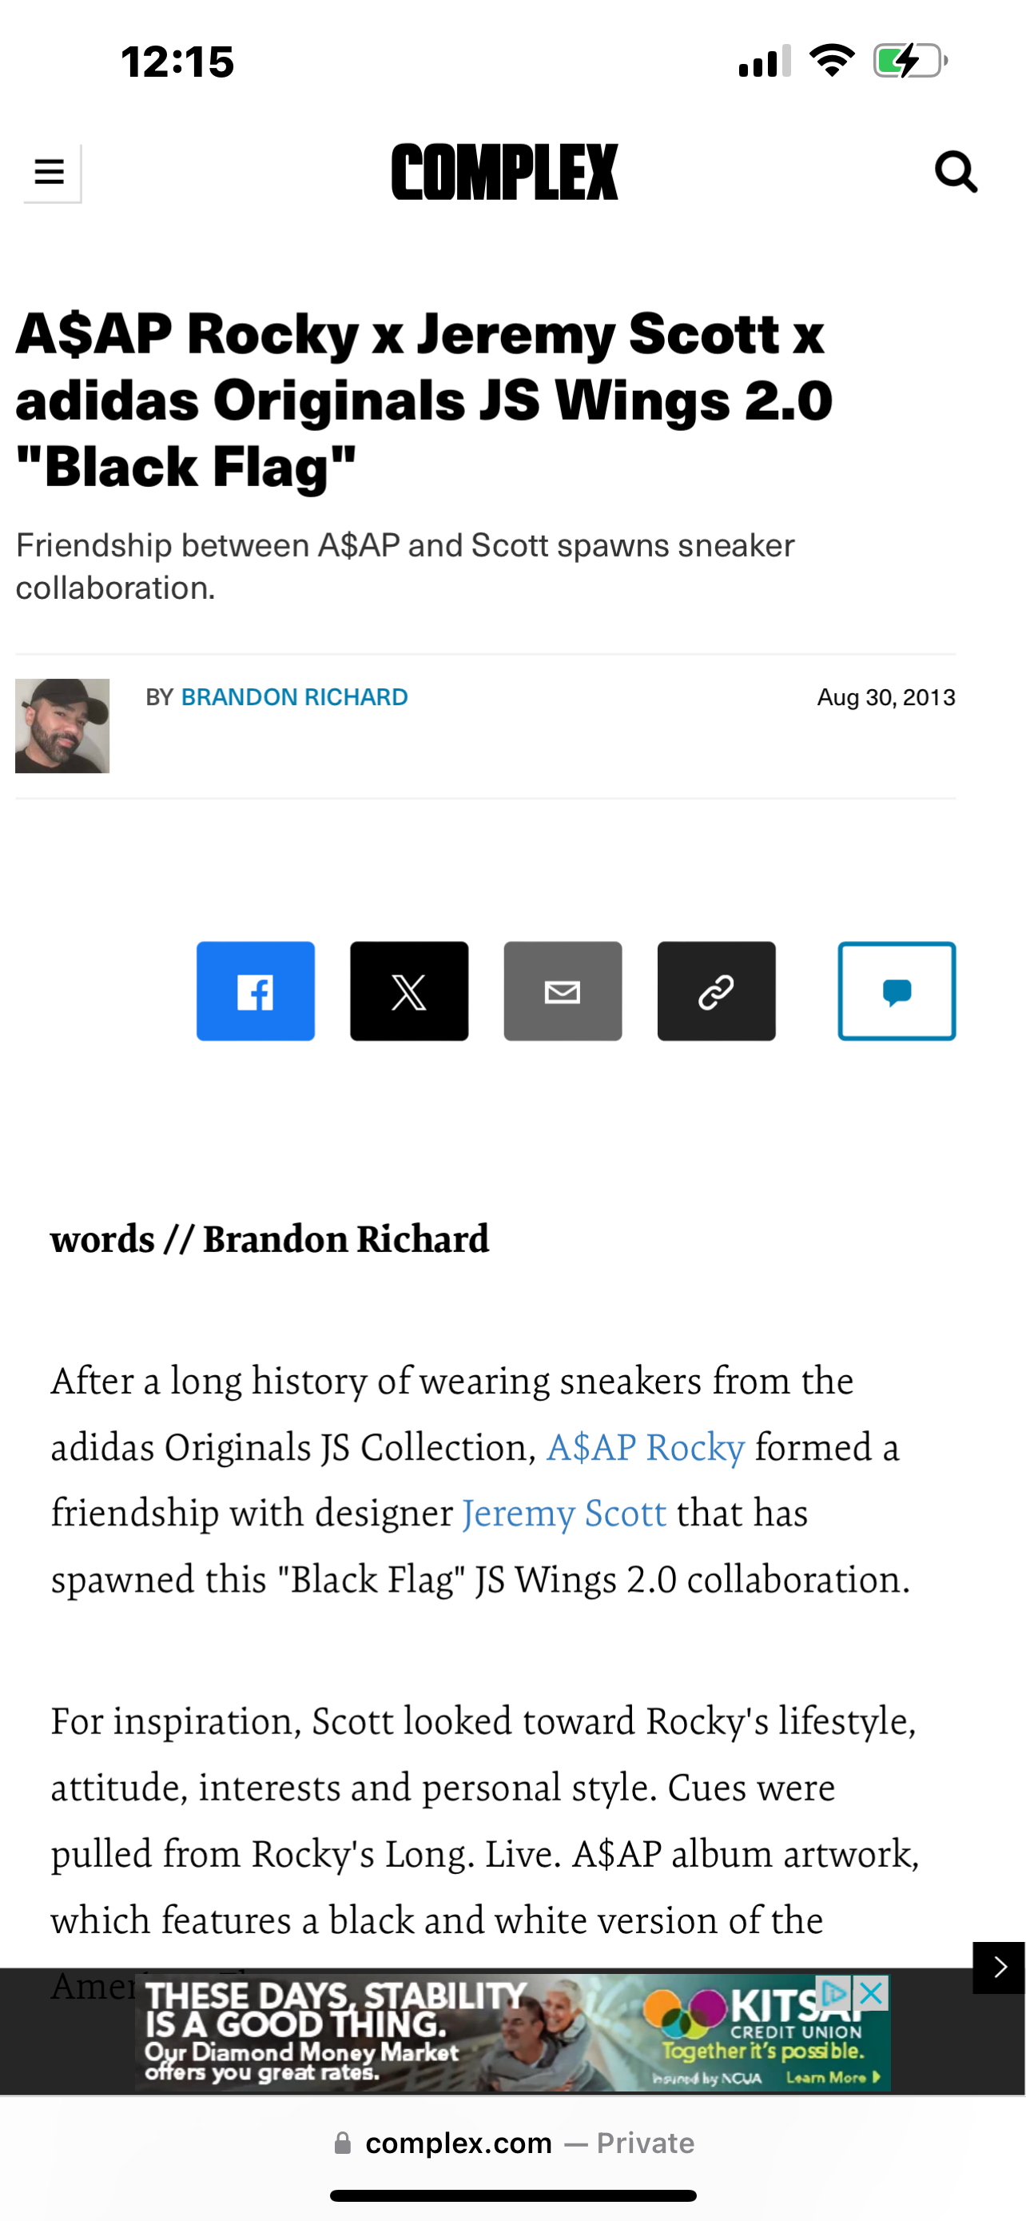Open the A$AP Rocky link

645,1448
